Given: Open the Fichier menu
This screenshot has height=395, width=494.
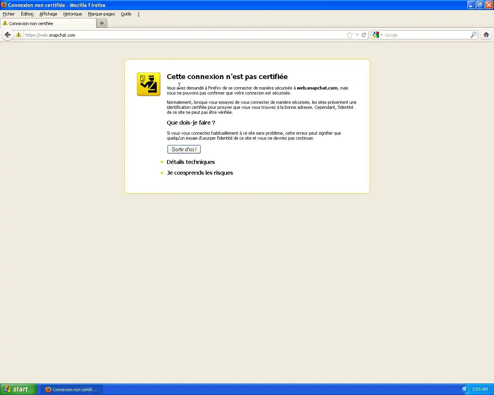Looking at the screenshot, I should click(8, 14).
